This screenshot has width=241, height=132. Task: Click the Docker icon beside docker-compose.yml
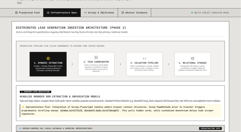click(20, 128)
